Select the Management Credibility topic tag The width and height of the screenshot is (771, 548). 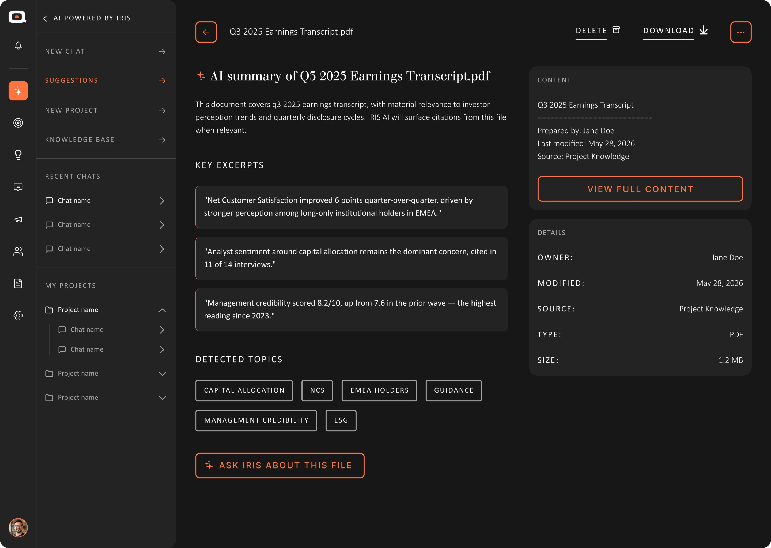click(256, 420)
